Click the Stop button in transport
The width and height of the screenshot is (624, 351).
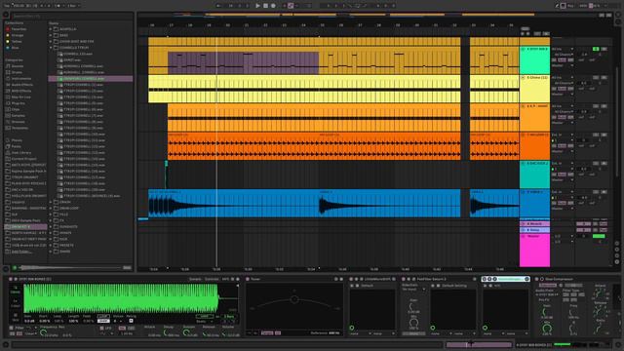pyautogui.click(x=265, y=6)
